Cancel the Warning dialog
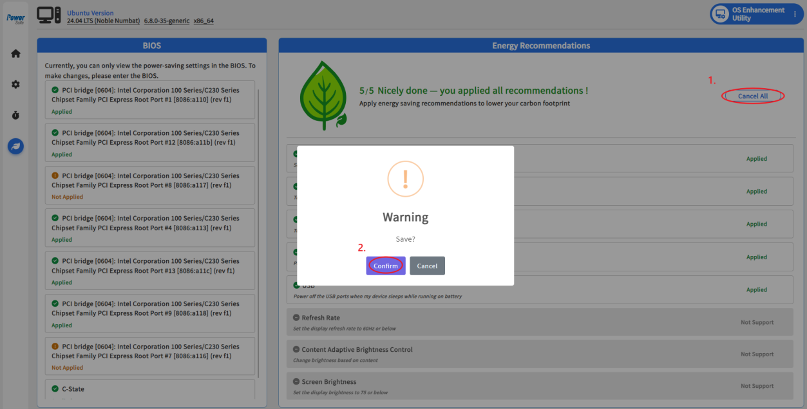Image resolution: width=807 pixels, height=409 pixels. pyautogui.click(x=427, y=266)
